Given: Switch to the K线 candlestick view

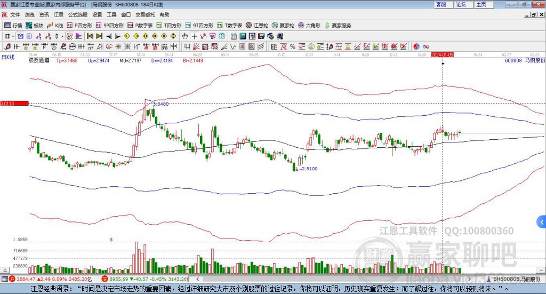Looking at the screenshot, I should [55, 26].
